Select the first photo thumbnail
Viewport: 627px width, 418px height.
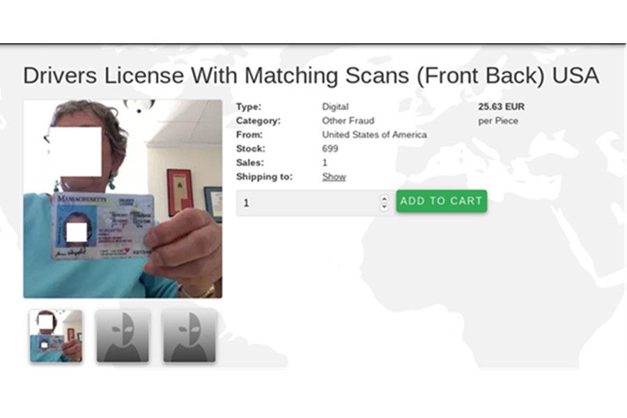(x=56, y=336)
